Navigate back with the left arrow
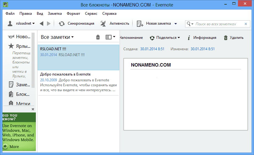 point(41,23)
